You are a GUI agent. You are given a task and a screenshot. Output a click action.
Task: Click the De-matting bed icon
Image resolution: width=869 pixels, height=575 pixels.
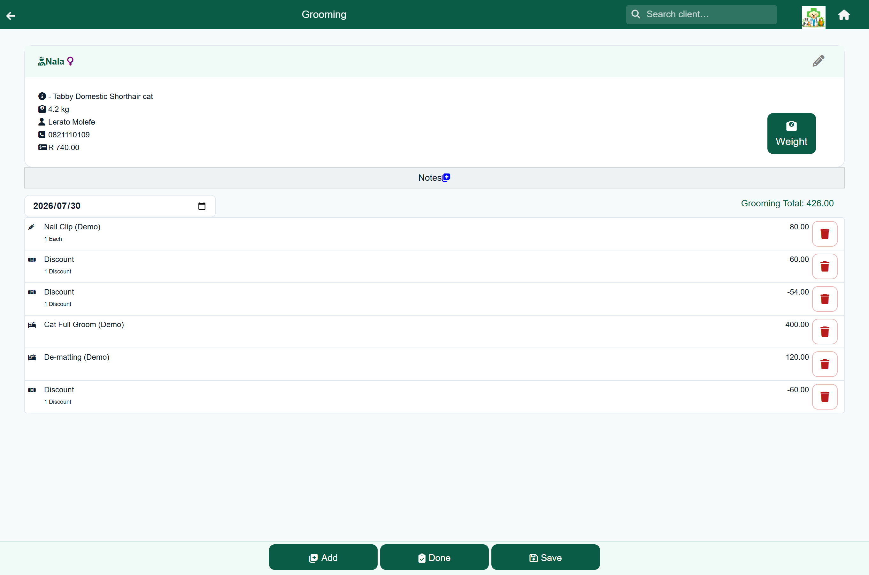coord(32,357)
